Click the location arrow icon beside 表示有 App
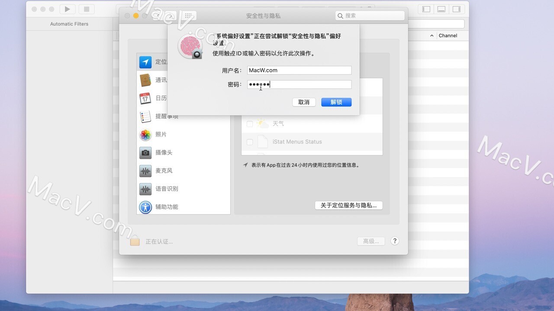 tap(246, 165)
